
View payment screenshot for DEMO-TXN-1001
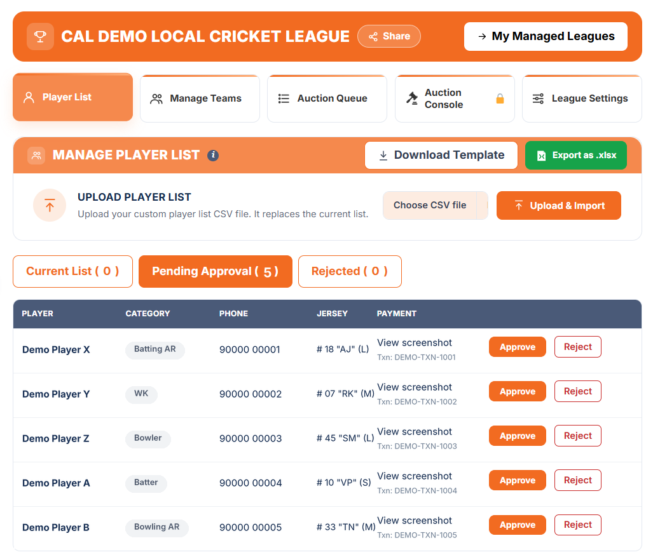415,343
